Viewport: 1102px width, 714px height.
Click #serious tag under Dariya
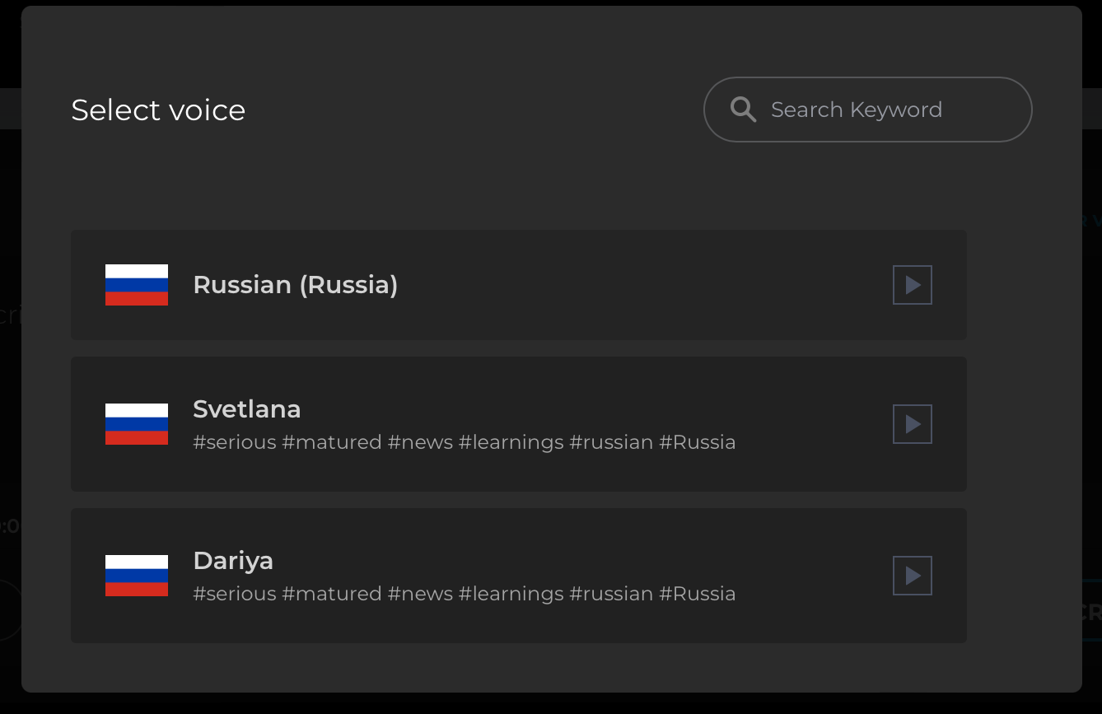pyautogui.click(x=235, y=595)
